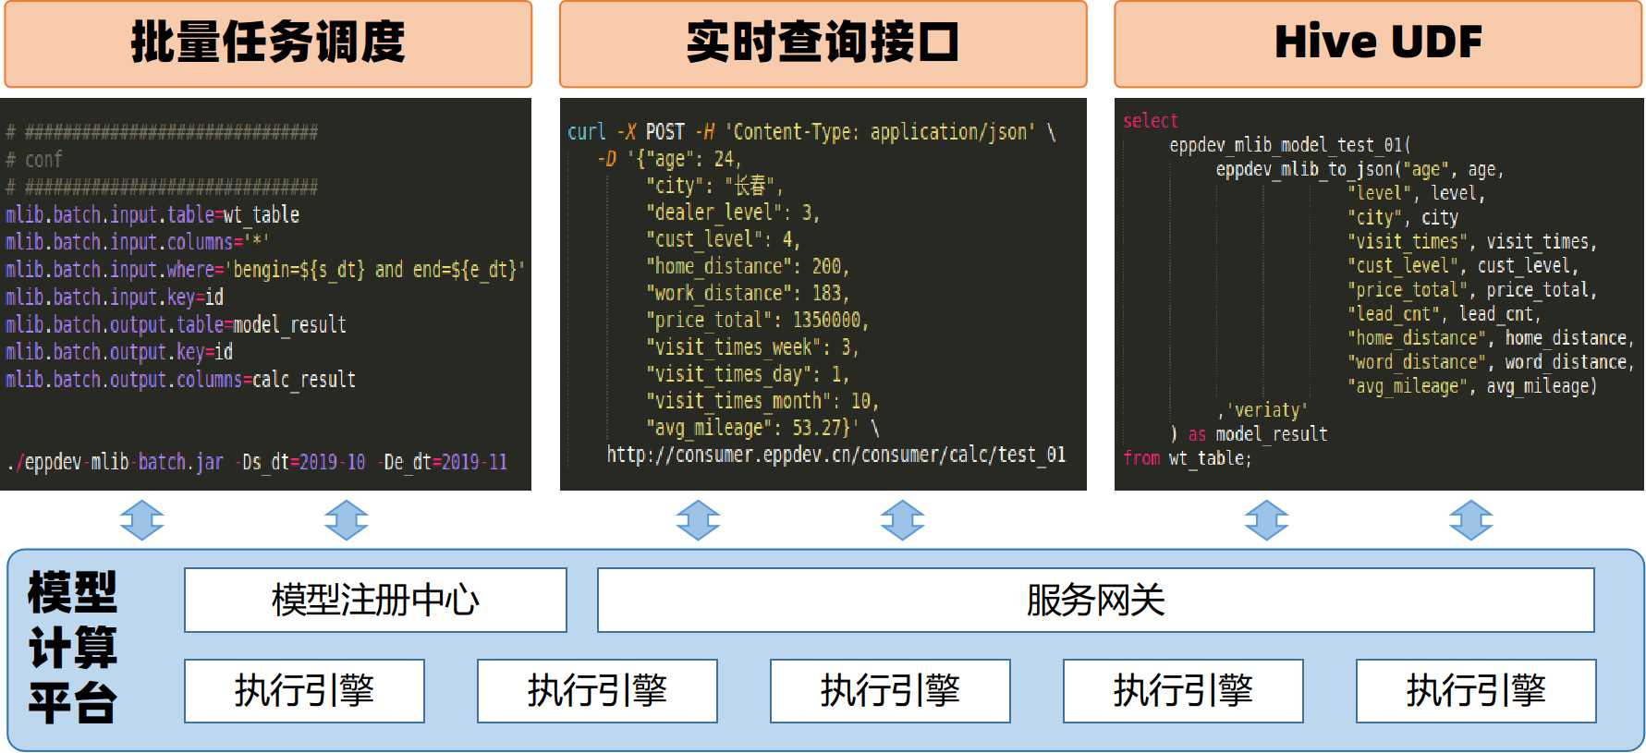Click the left double arrow below batch conf code
The image size is (1646, 753).
[142, 520]
